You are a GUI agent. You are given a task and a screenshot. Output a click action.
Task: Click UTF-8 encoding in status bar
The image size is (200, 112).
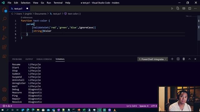click(154, 106)
